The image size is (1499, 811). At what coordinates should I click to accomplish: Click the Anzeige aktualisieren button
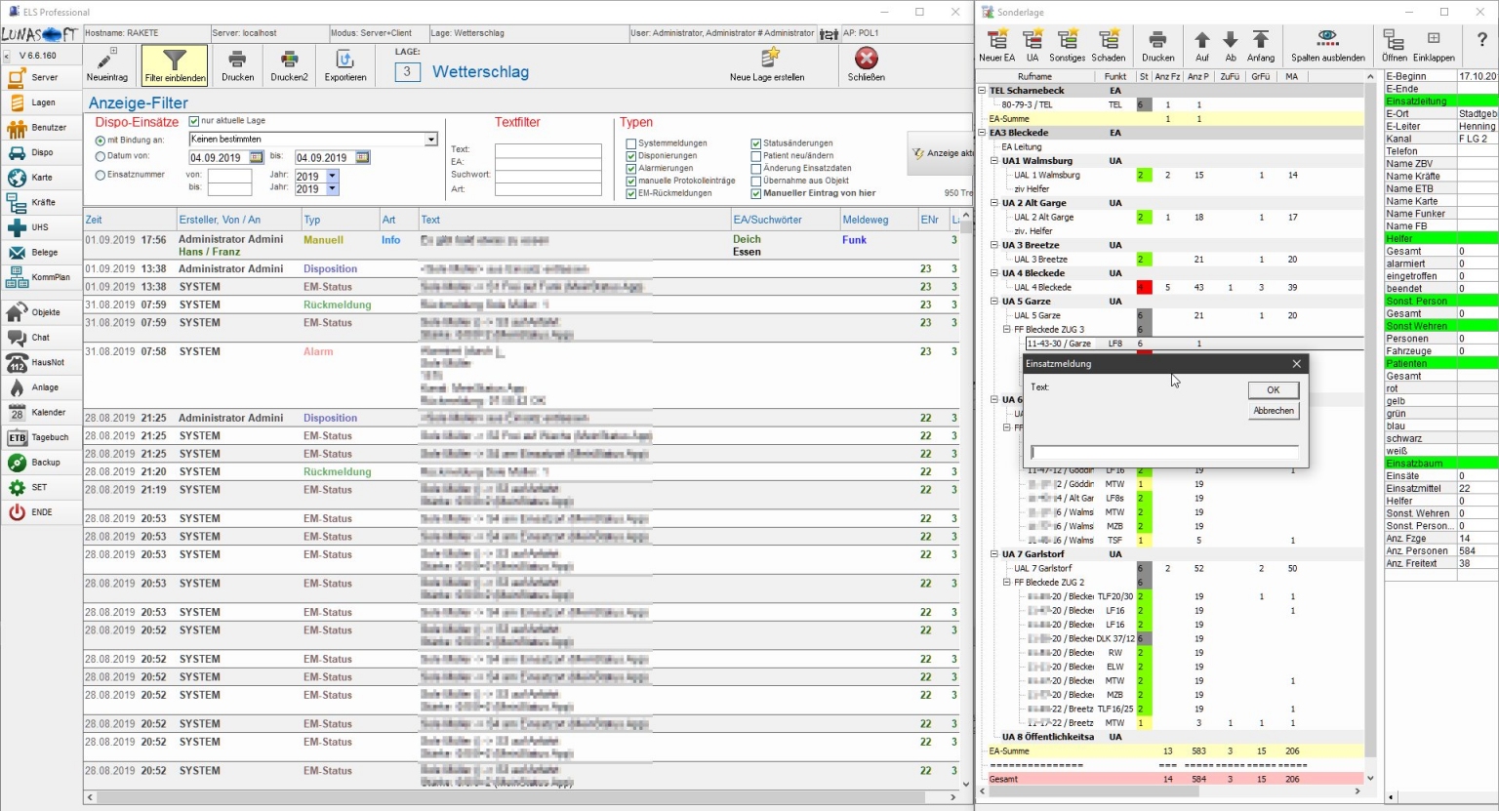[941, 153]
